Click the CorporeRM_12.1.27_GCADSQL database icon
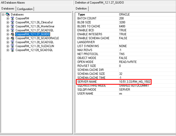 click(12, 30)
